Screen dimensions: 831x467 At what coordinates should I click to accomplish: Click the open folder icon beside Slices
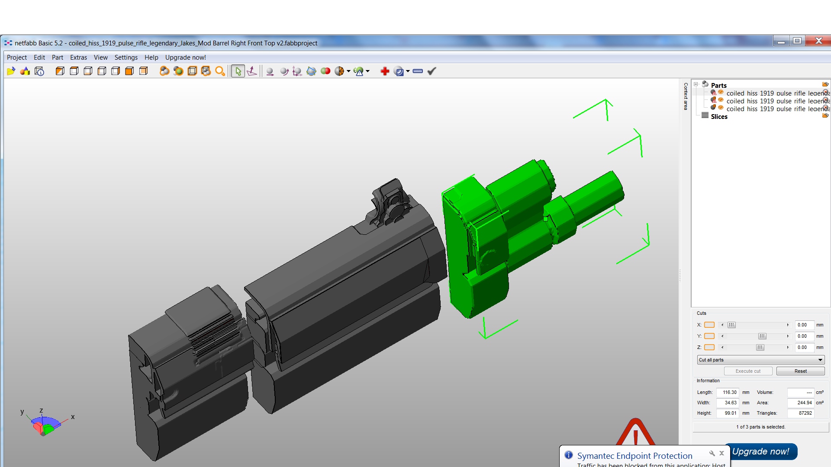point(825,115)
